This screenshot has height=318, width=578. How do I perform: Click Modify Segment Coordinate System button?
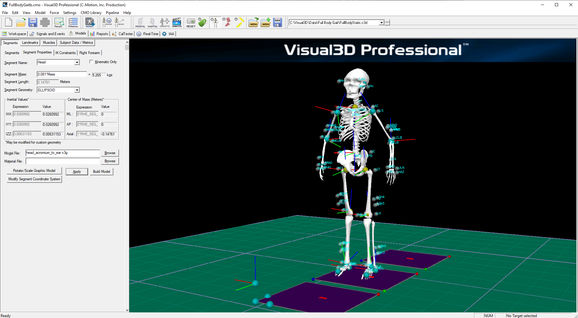coord(34,179)
